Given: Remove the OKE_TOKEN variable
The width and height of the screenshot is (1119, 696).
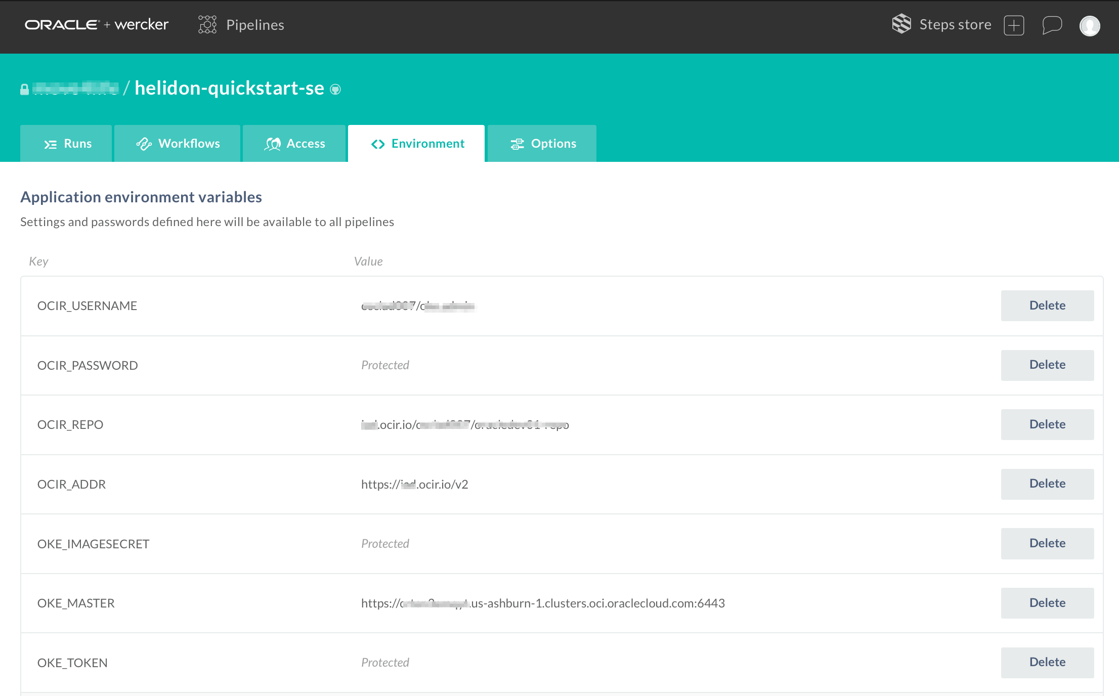Looking at the screenshot, I should [1047, 662].
